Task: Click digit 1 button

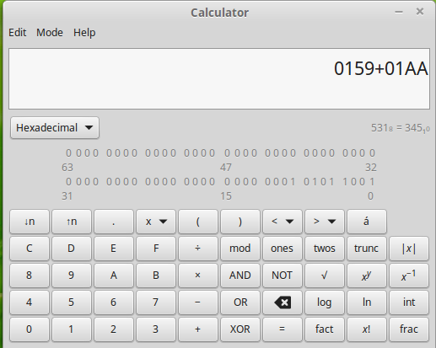Action: tap(72, 329)
